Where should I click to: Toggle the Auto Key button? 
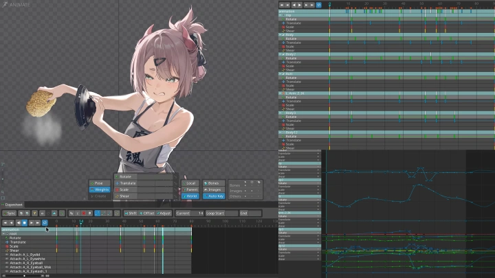pos(214,196)
